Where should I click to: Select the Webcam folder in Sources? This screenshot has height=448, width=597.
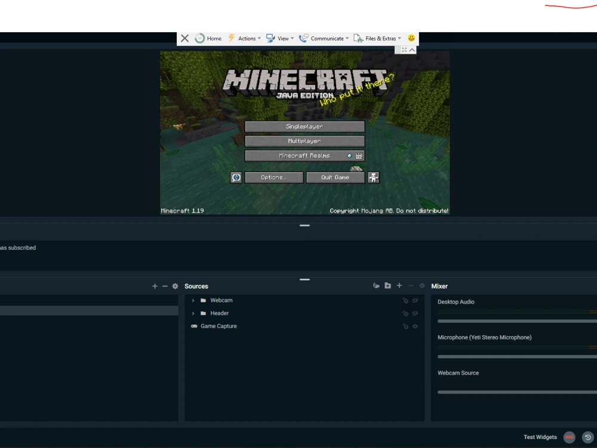[x=304, y=300]
